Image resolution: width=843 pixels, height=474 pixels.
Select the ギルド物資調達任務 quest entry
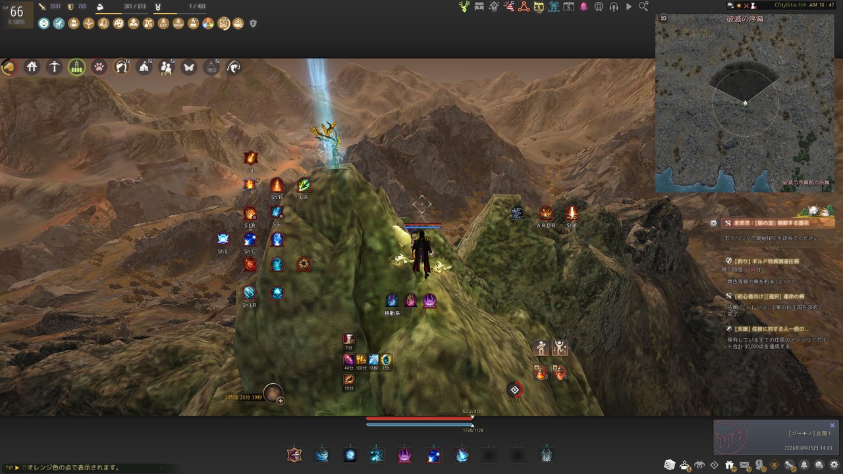tap(767, 261)
